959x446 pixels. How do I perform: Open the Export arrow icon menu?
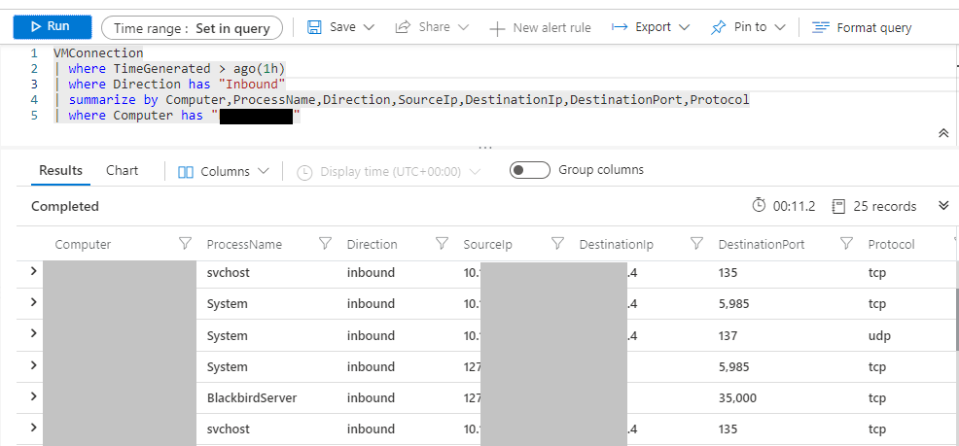coord(620,27)
